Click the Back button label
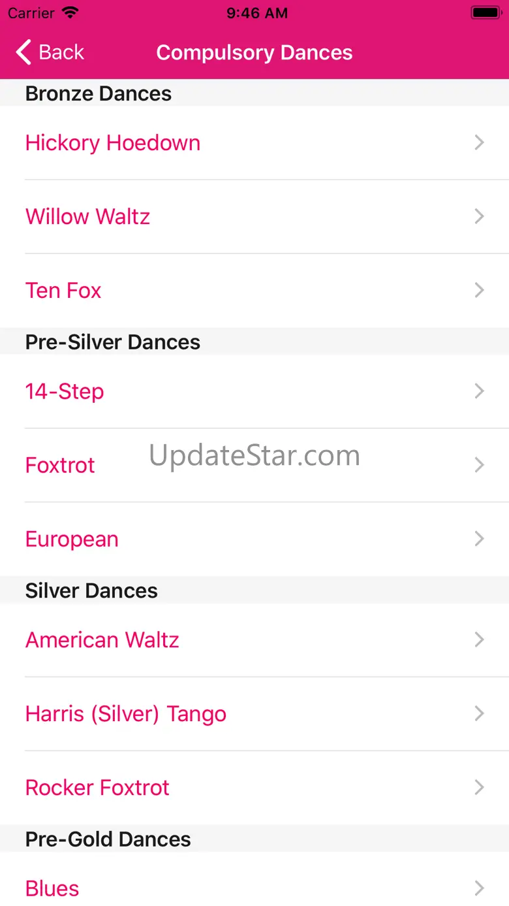Image resolution: width=509 pixels, height=906 pixels. click(61, 52)
